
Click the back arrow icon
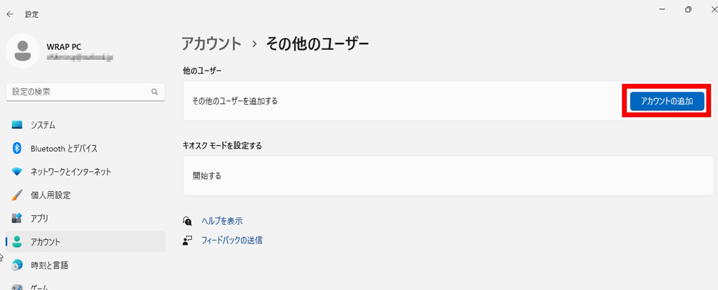[x=10, y=14]
